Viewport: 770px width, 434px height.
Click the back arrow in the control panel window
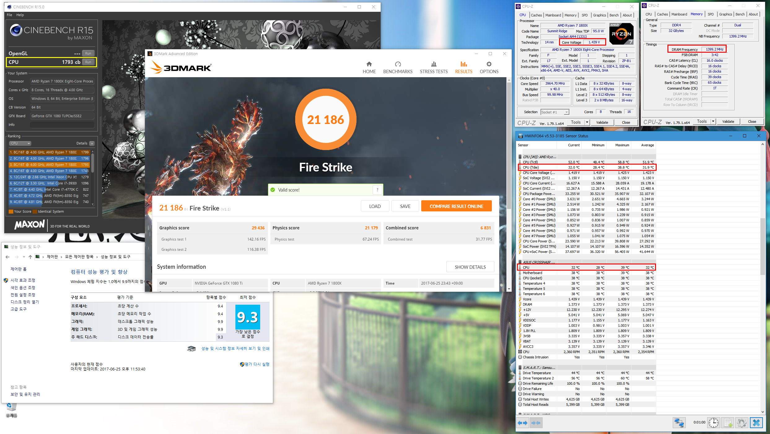[7, 257]
